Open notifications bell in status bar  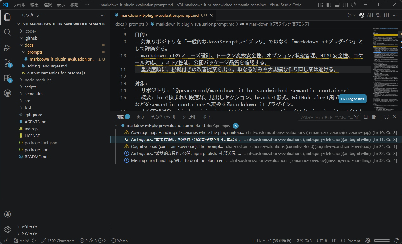coord(396,241)
